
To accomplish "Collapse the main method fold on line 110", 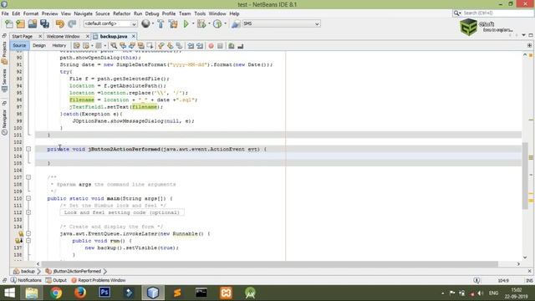I will point(28,198).
